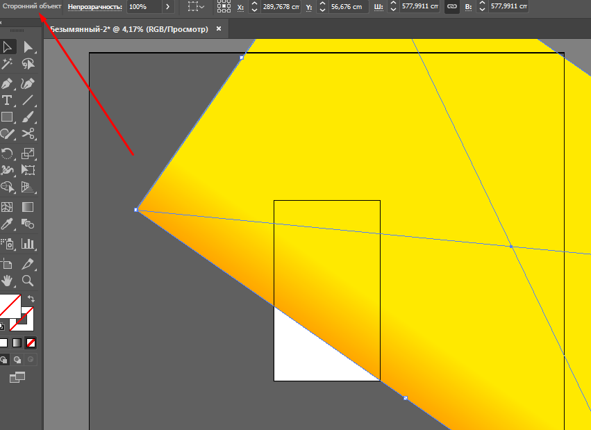
Task: Select the Pen tool
Action: 8,83
